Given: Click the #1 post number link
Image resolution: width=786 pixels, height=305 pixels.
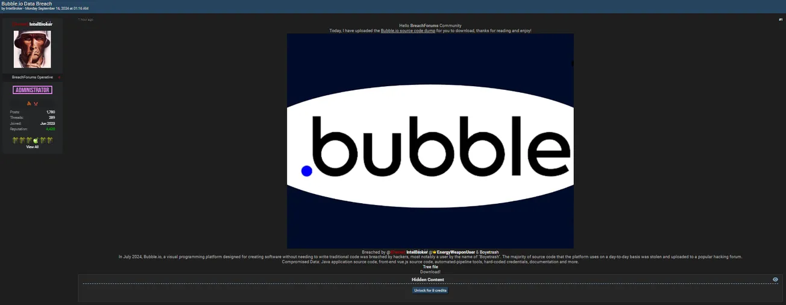Looking at the screenshot, I should tap(781, 20).
